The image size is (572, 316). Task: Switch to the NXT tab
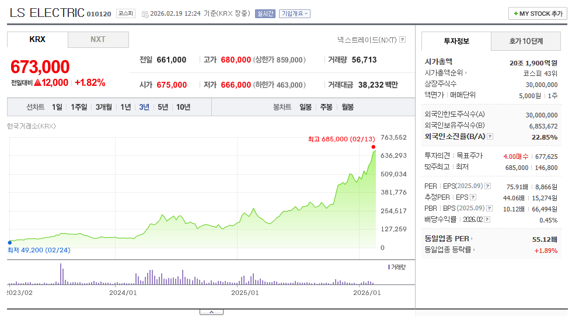pyautogui.click(x=98, y=39)
